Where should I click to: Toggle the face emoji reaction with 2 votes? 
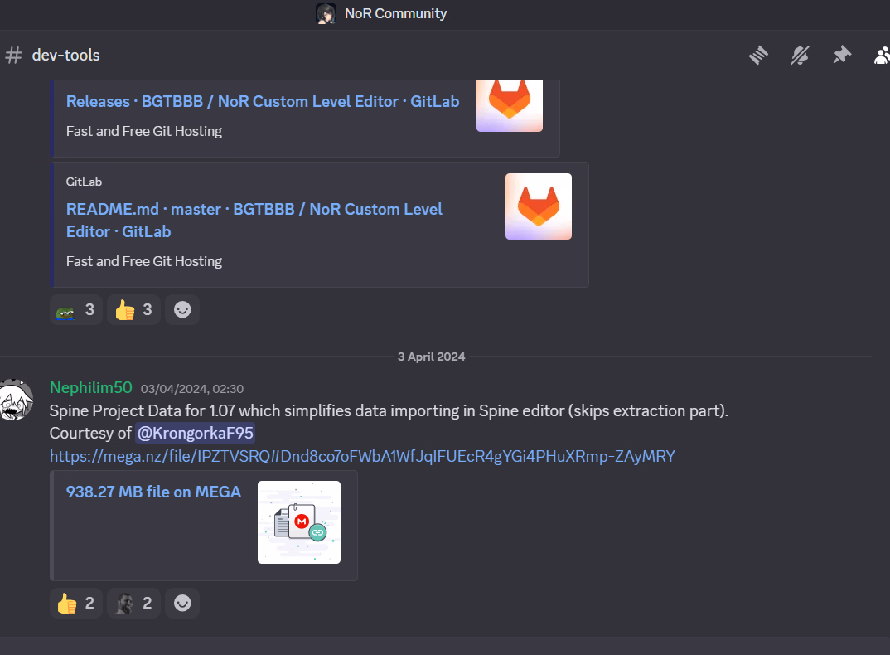coord(133,604)
